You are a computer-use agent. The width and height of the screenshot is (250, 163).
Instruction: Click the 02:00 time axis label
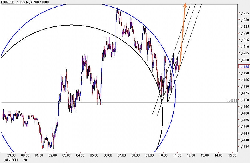point(53,155)
